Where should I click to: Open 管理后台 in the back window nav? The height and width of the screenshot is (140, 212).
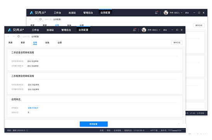click(88, 13)
